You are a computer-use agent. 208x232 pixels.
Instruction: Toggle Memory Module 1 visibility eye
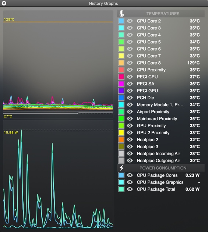[x=130, y=105]
